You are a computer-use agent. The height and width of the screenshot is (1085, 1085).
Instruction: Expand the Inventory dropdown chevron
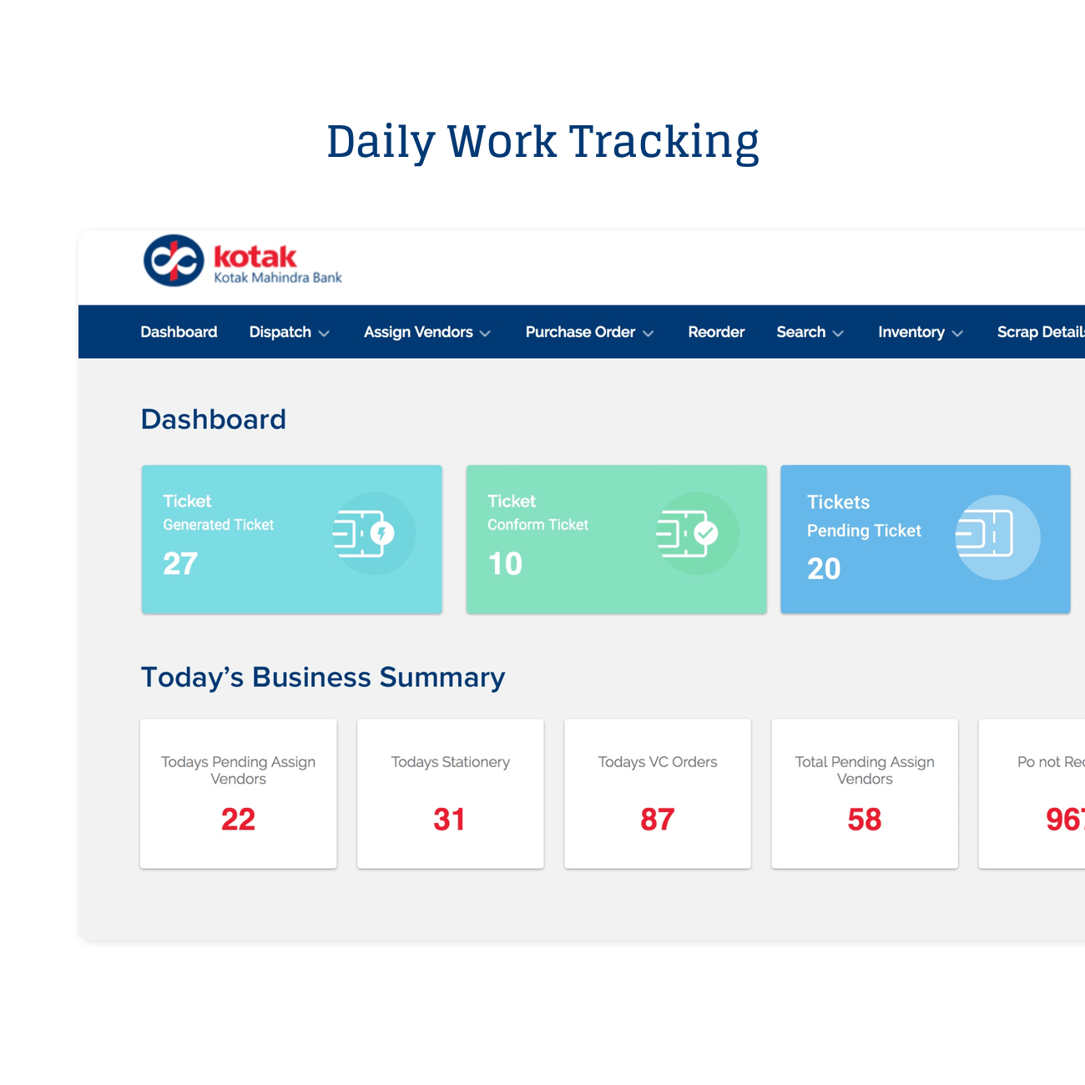coord(957,333)
